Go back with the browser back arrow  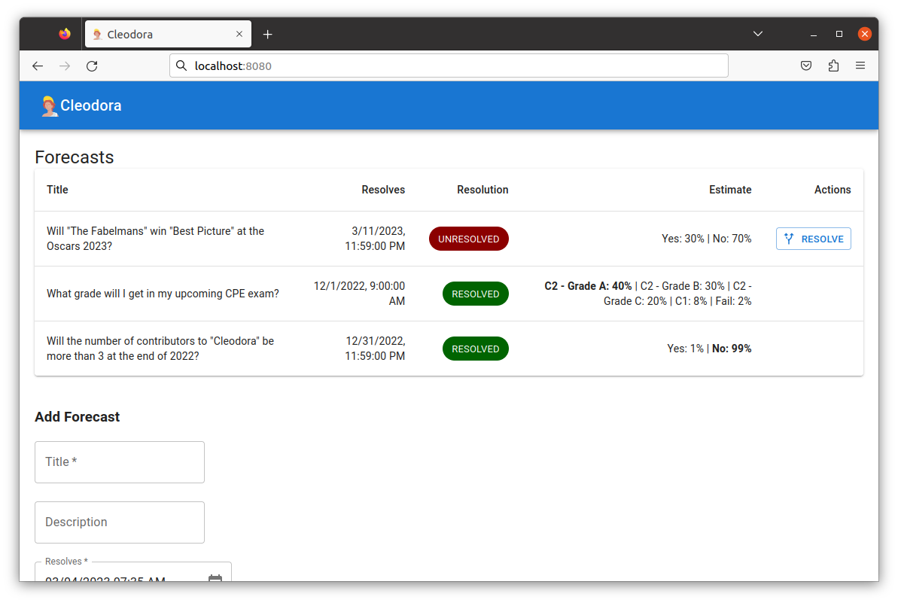[38, 65]
